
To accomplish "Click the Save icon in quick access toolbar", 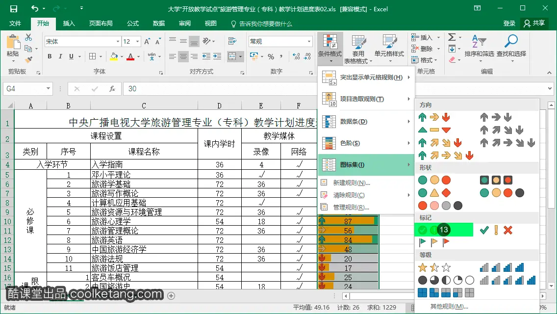I will (x=14, y=8).
